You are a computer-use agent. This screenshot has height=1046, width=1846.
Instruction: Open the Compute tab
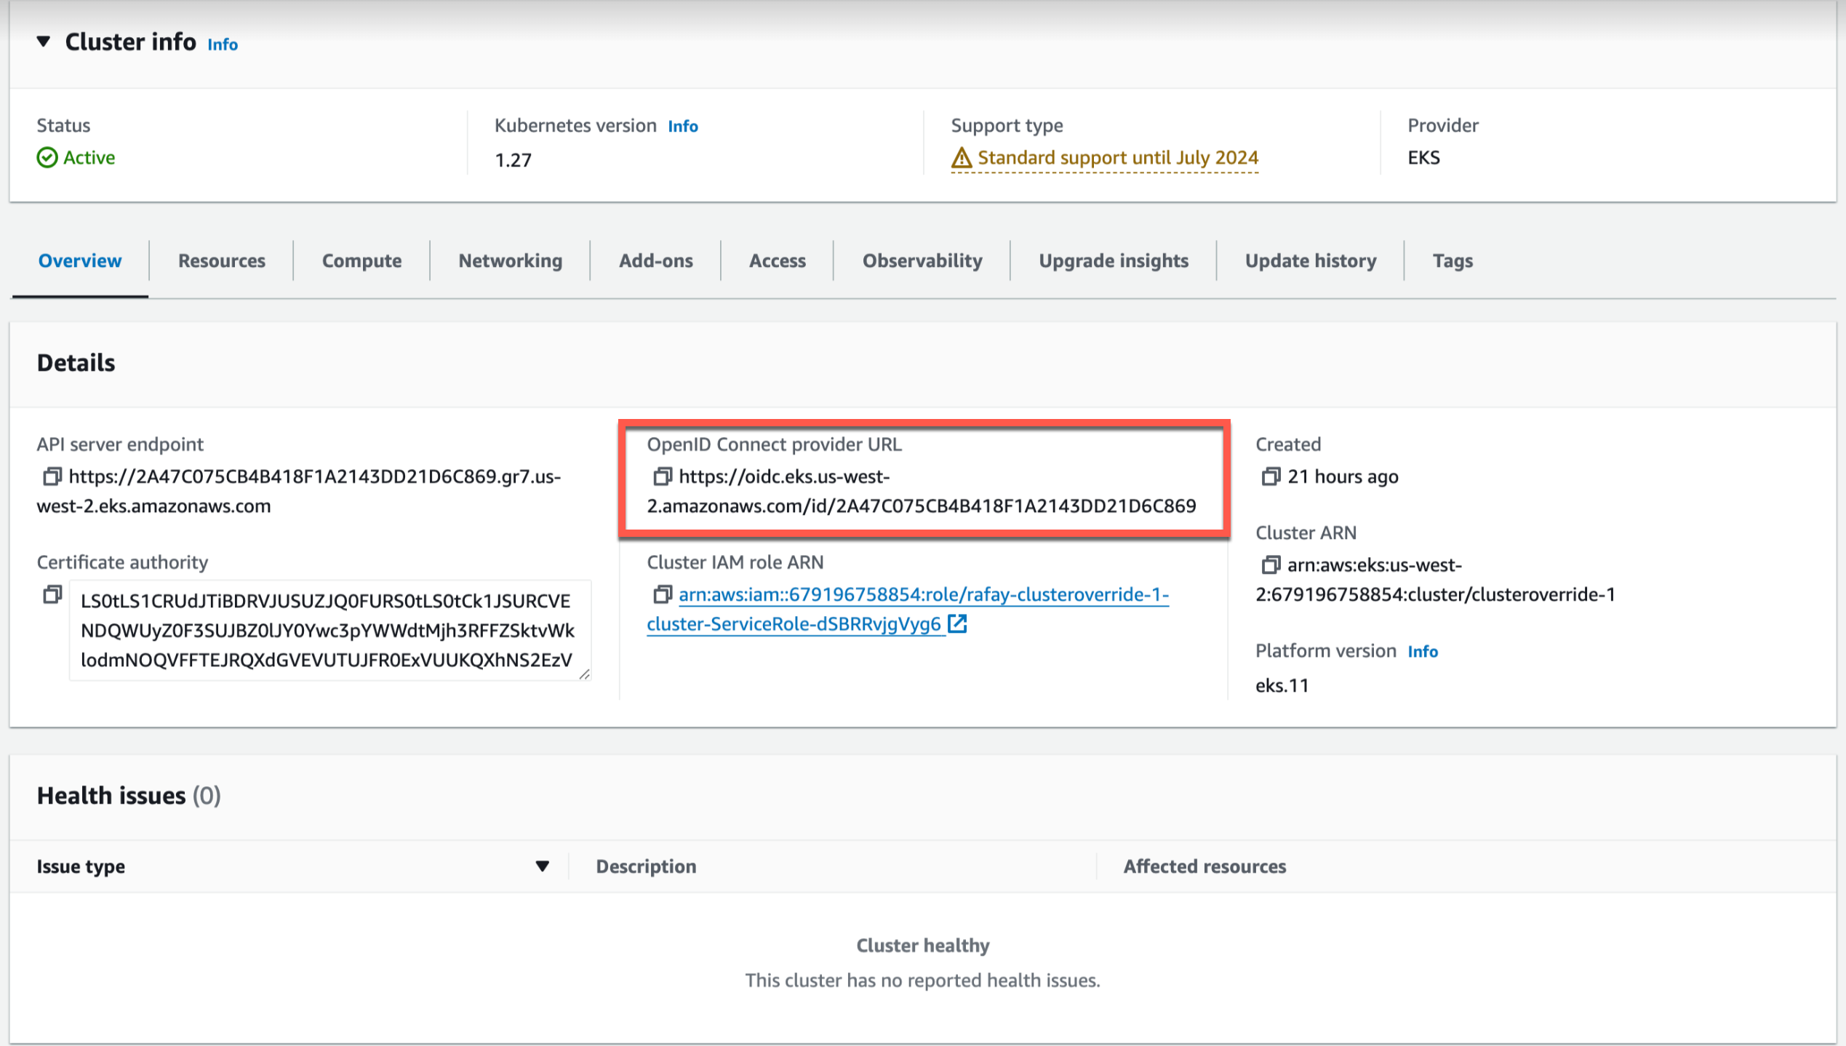point(361,260)
